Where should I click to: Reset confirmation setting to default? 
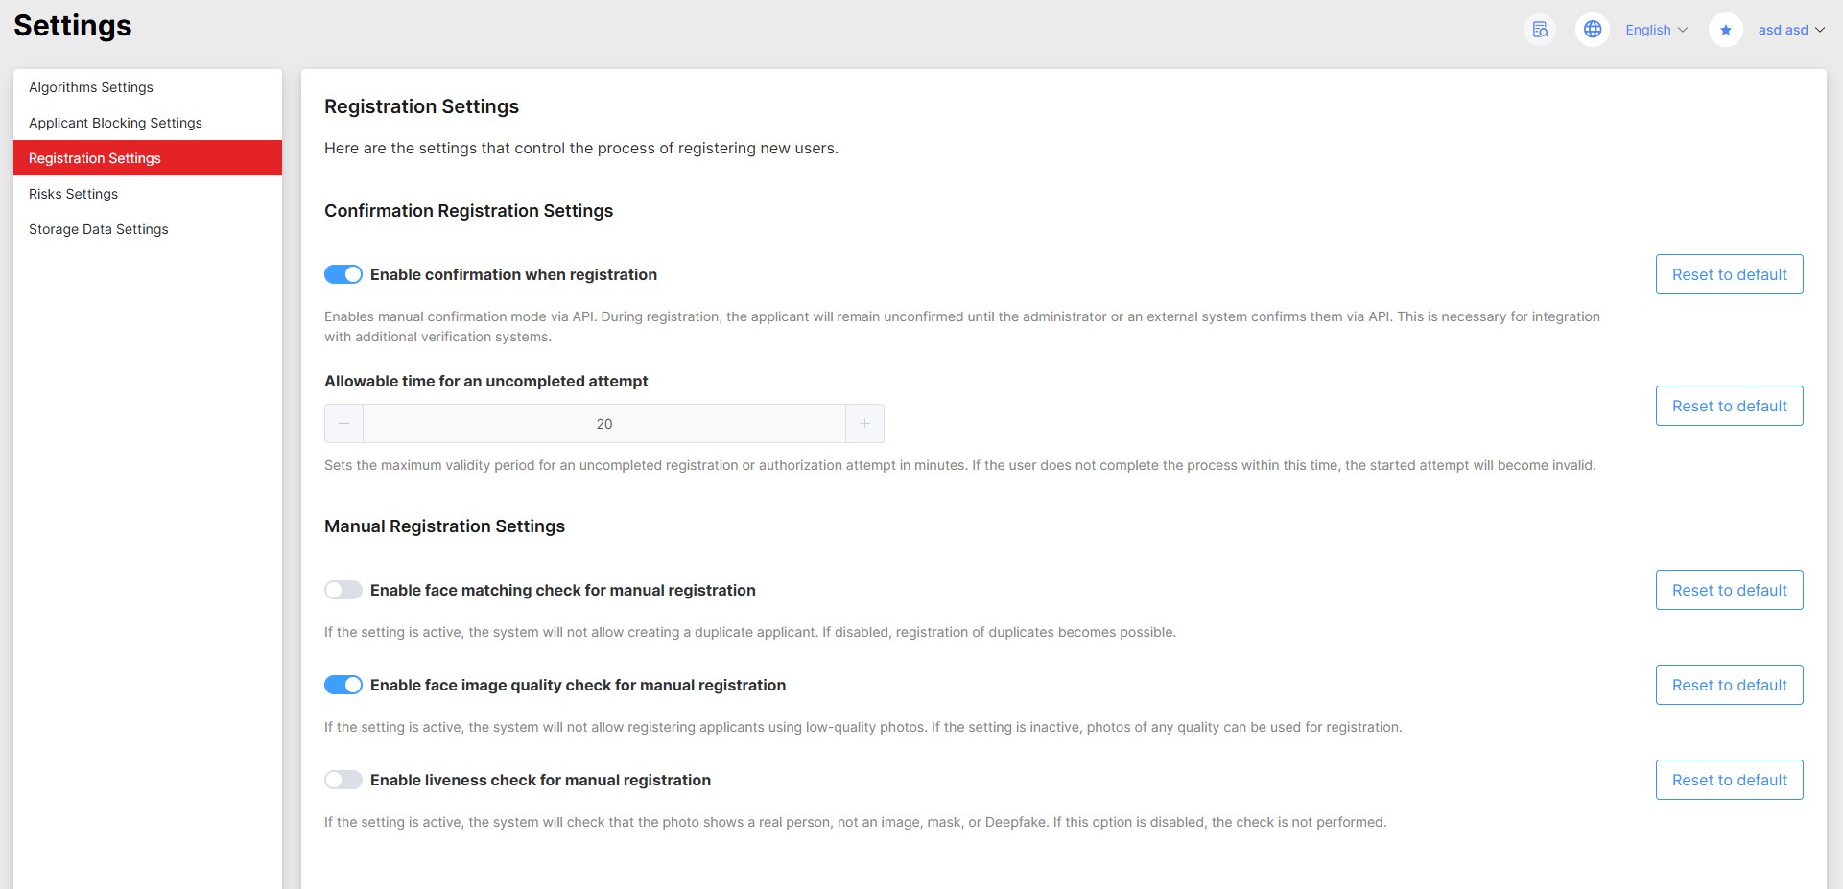pyautogui.click(x=1729, y=275)
